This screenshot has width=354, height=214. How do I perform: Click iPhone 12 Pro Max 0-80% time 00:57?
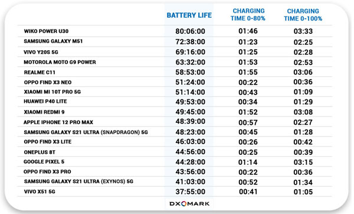pos(248,122)
